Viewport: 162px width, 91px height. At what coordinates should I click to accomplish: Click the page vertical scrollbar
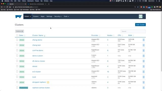[x=161, y=41]
